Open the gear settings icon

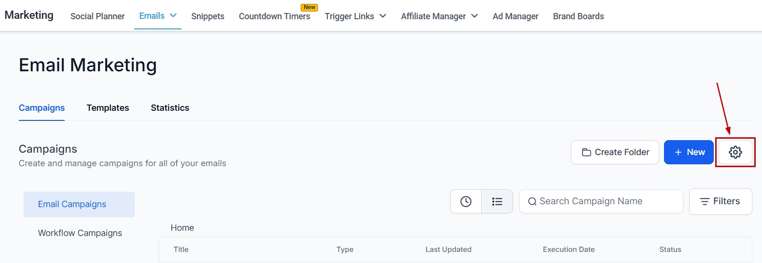coord(735,152)
